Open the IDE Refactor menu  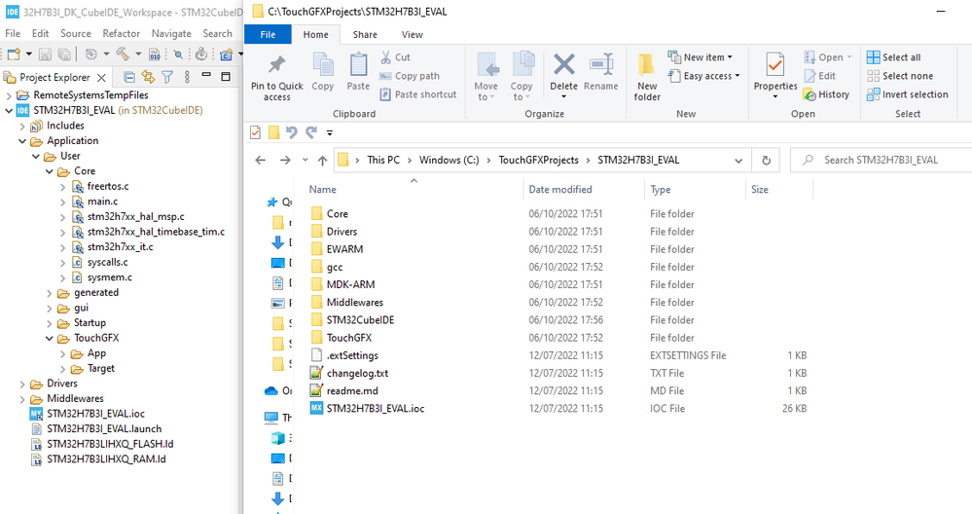tap(122, 33)
